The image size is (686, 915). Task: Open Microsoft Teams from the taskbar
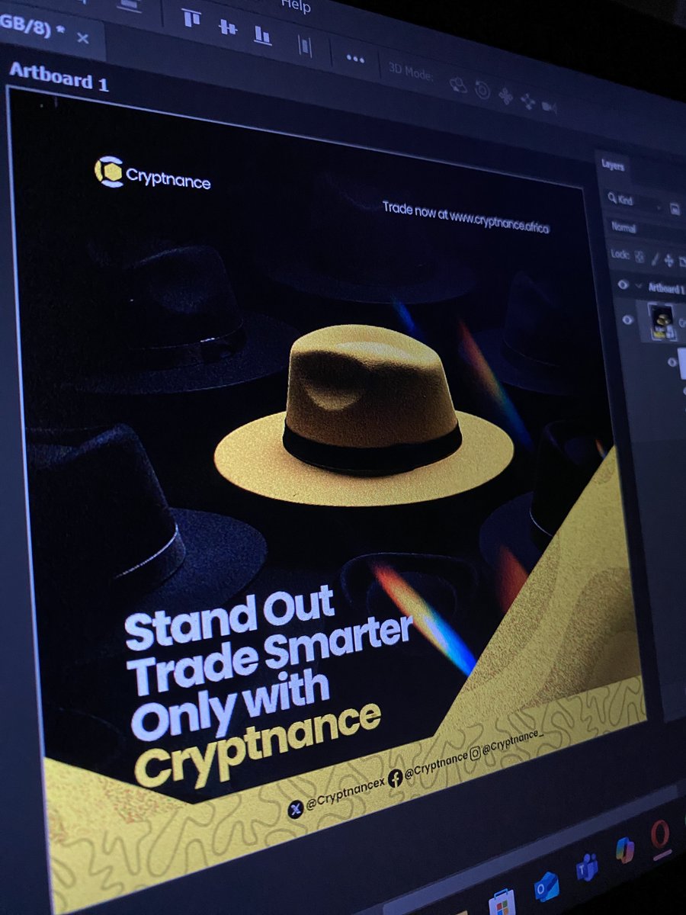point(587,868)
